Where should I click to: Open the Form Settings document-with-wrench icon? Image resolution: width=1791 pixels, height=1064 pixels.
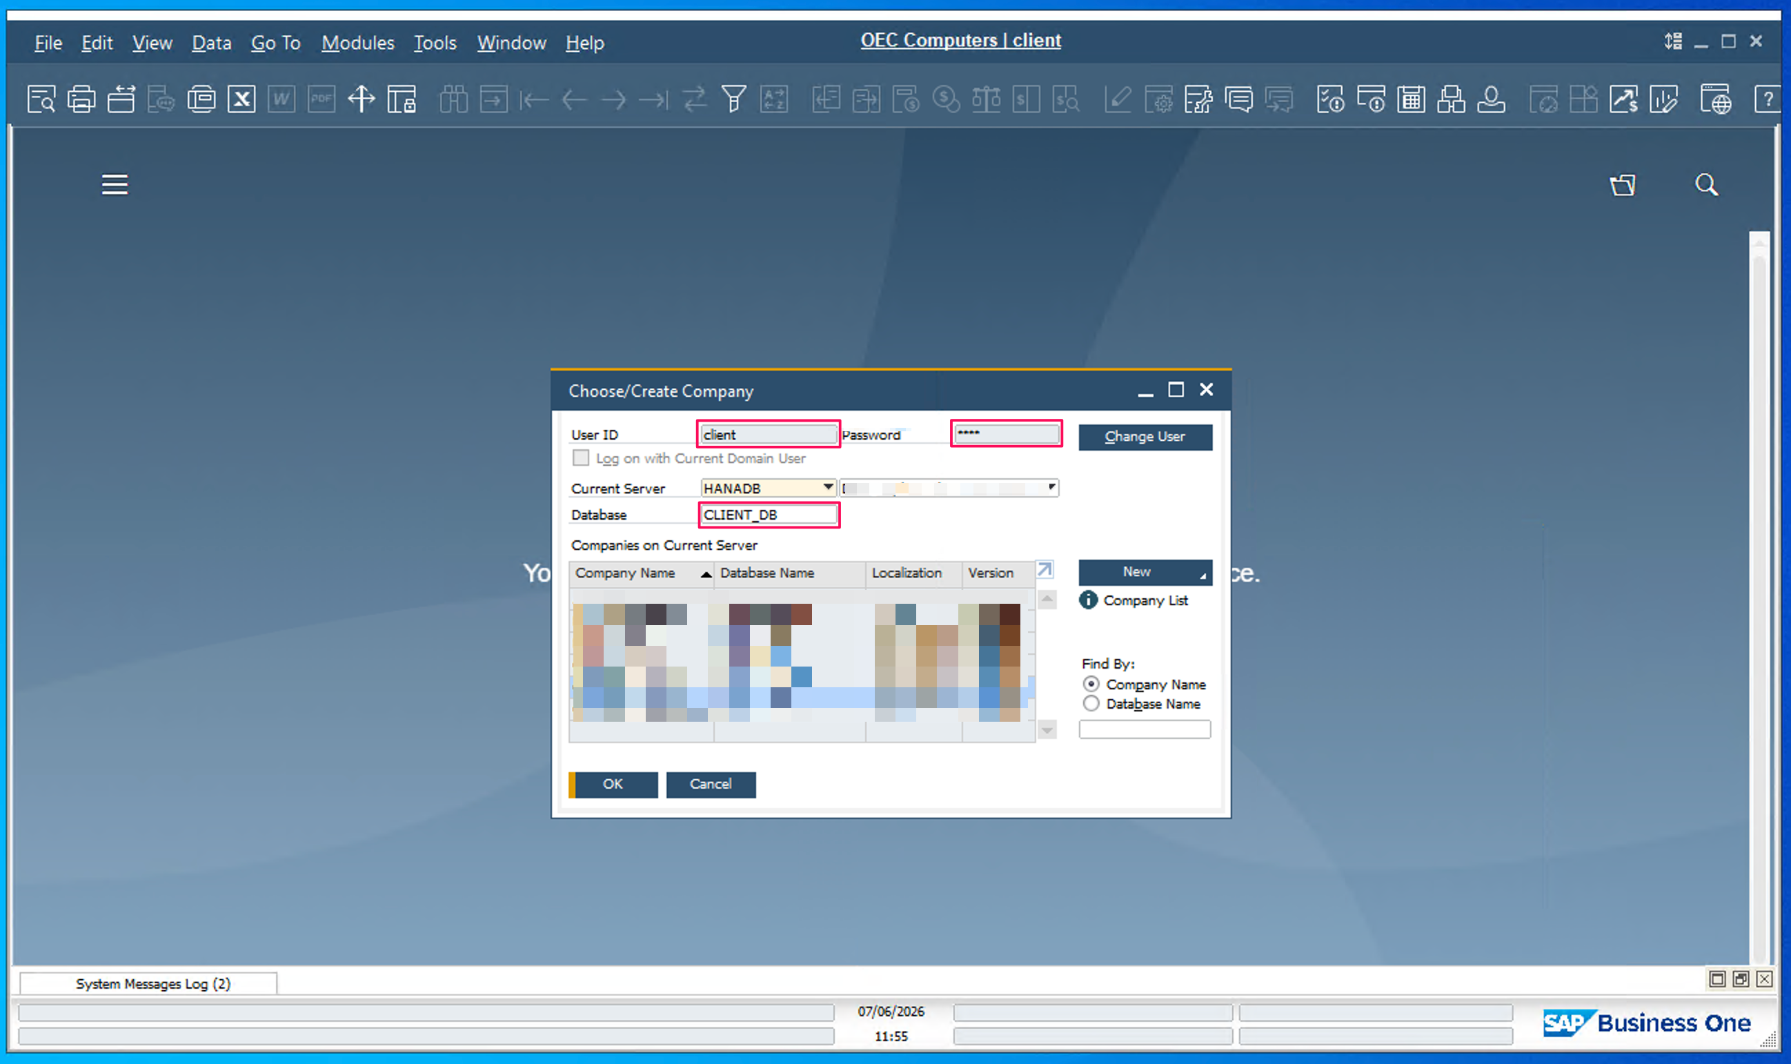click(x=1198, y=99)
